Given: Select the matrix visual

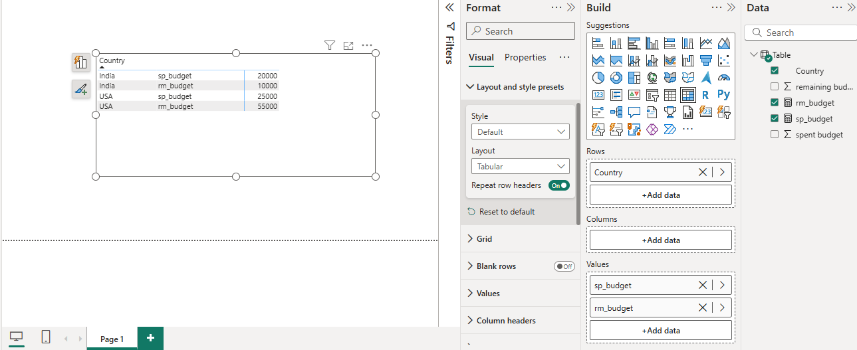Looking at the screenshot, I should point(688,95).
